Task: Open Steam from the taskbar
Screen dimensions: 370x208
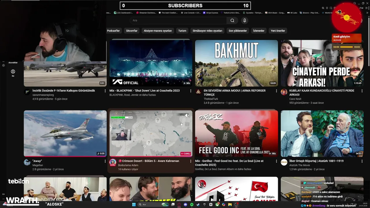Action: [198, 205]
